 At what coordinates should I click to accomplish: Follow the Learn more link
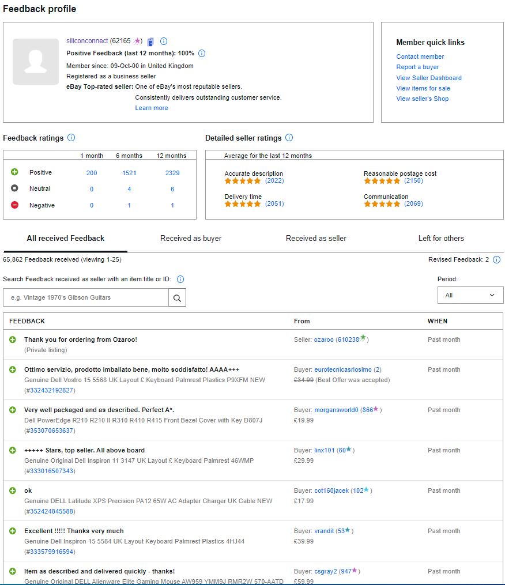pos(152,108)
